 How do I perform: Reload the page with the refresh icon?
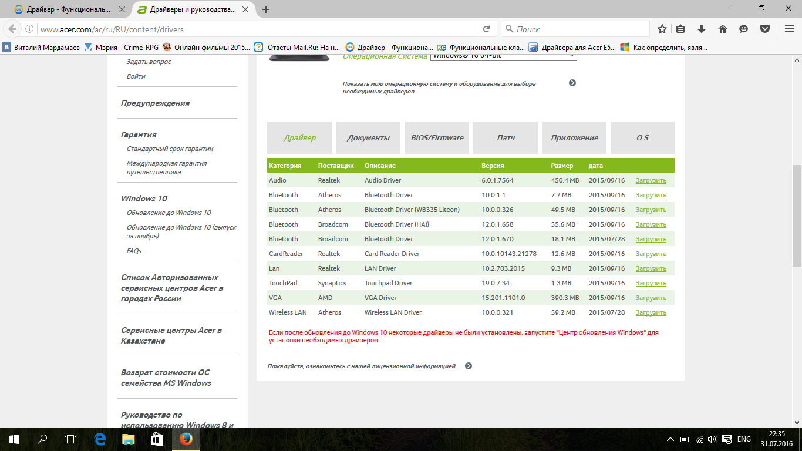pos(486,29)
